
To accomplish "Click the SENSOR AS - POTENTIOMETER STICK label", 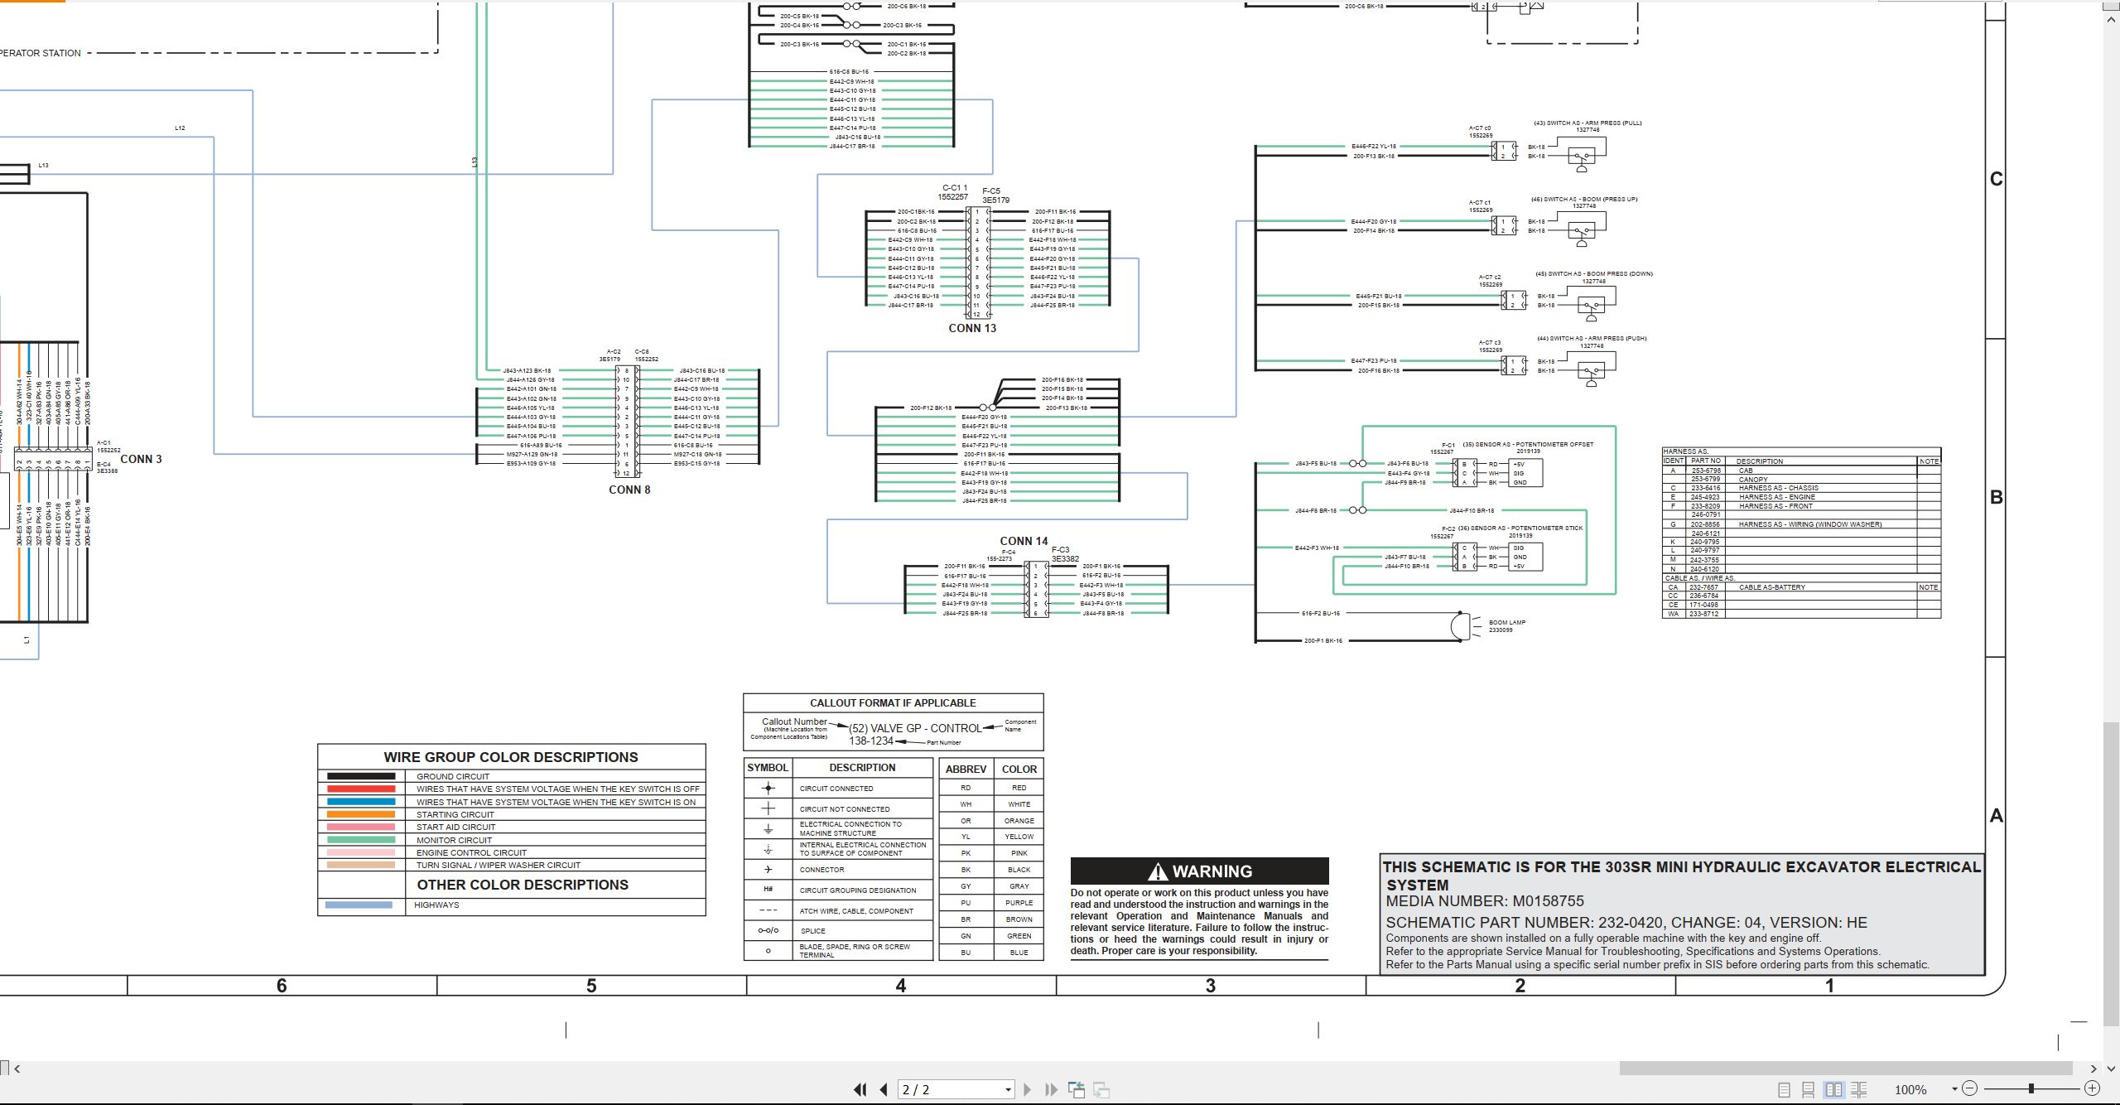I will coord(1520,528).
